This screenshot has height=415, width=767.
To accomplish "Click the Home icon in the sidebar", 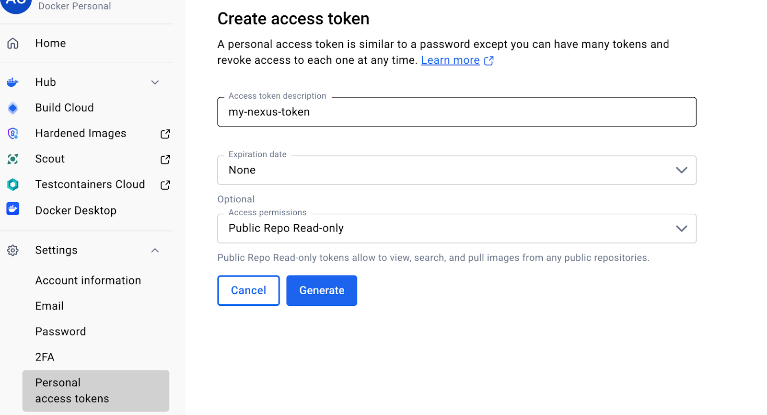I will tap(12, 43).
